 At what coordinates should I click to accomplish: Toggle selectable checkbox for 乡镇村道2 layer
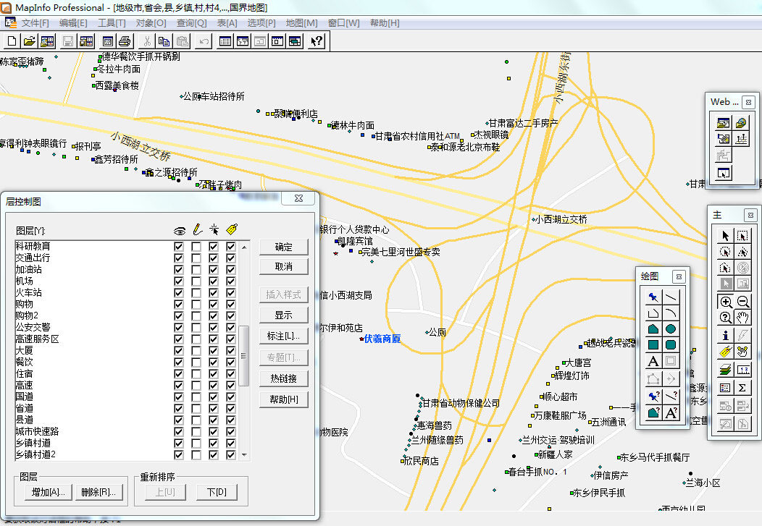pos(214,454)
